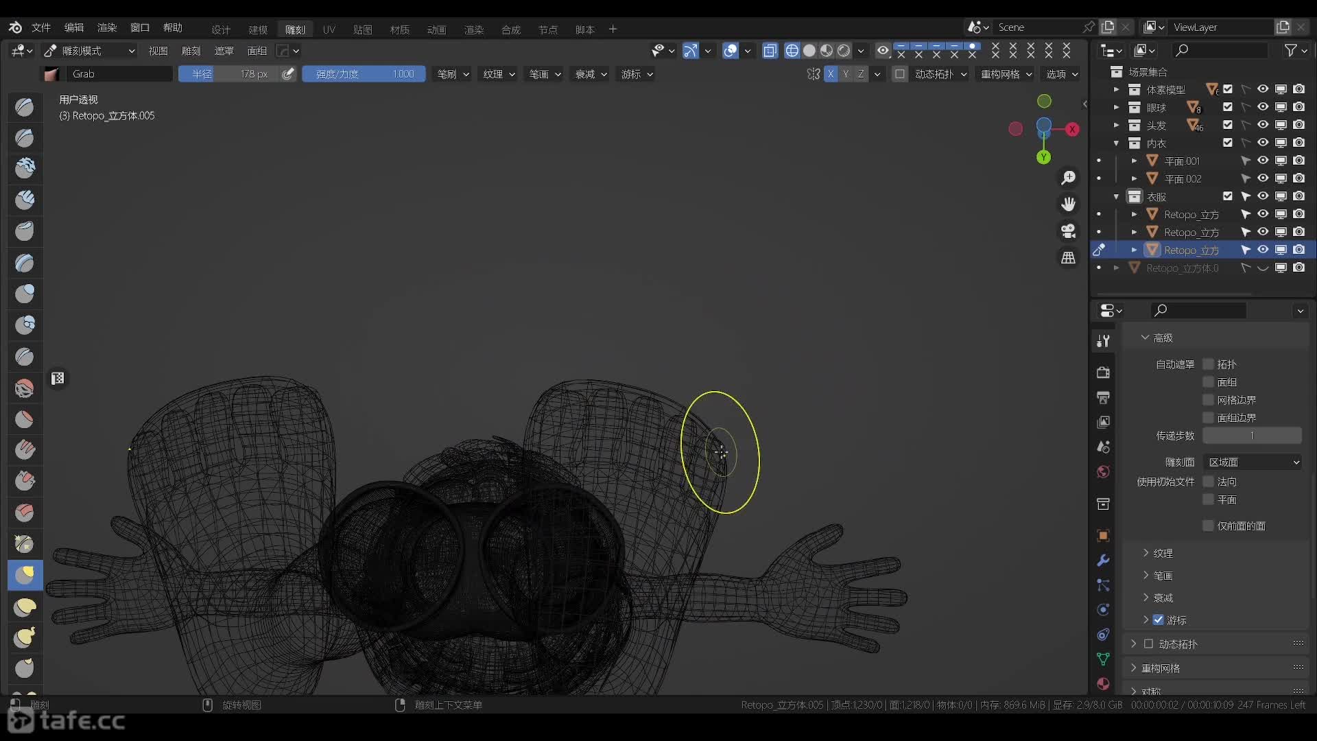This screenshot has height=741, width=1317.
Task: Expand 眼球 collection in outliner
Action: tap(1116, 108)
